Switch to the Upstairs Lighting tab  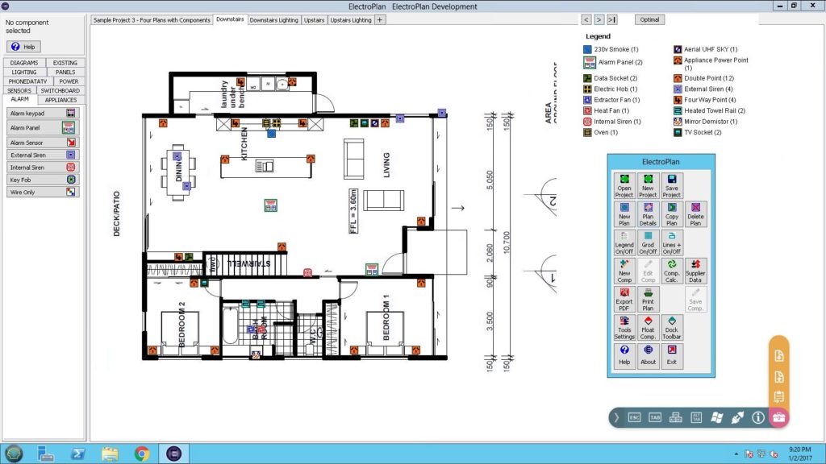[x=351, y=19]
